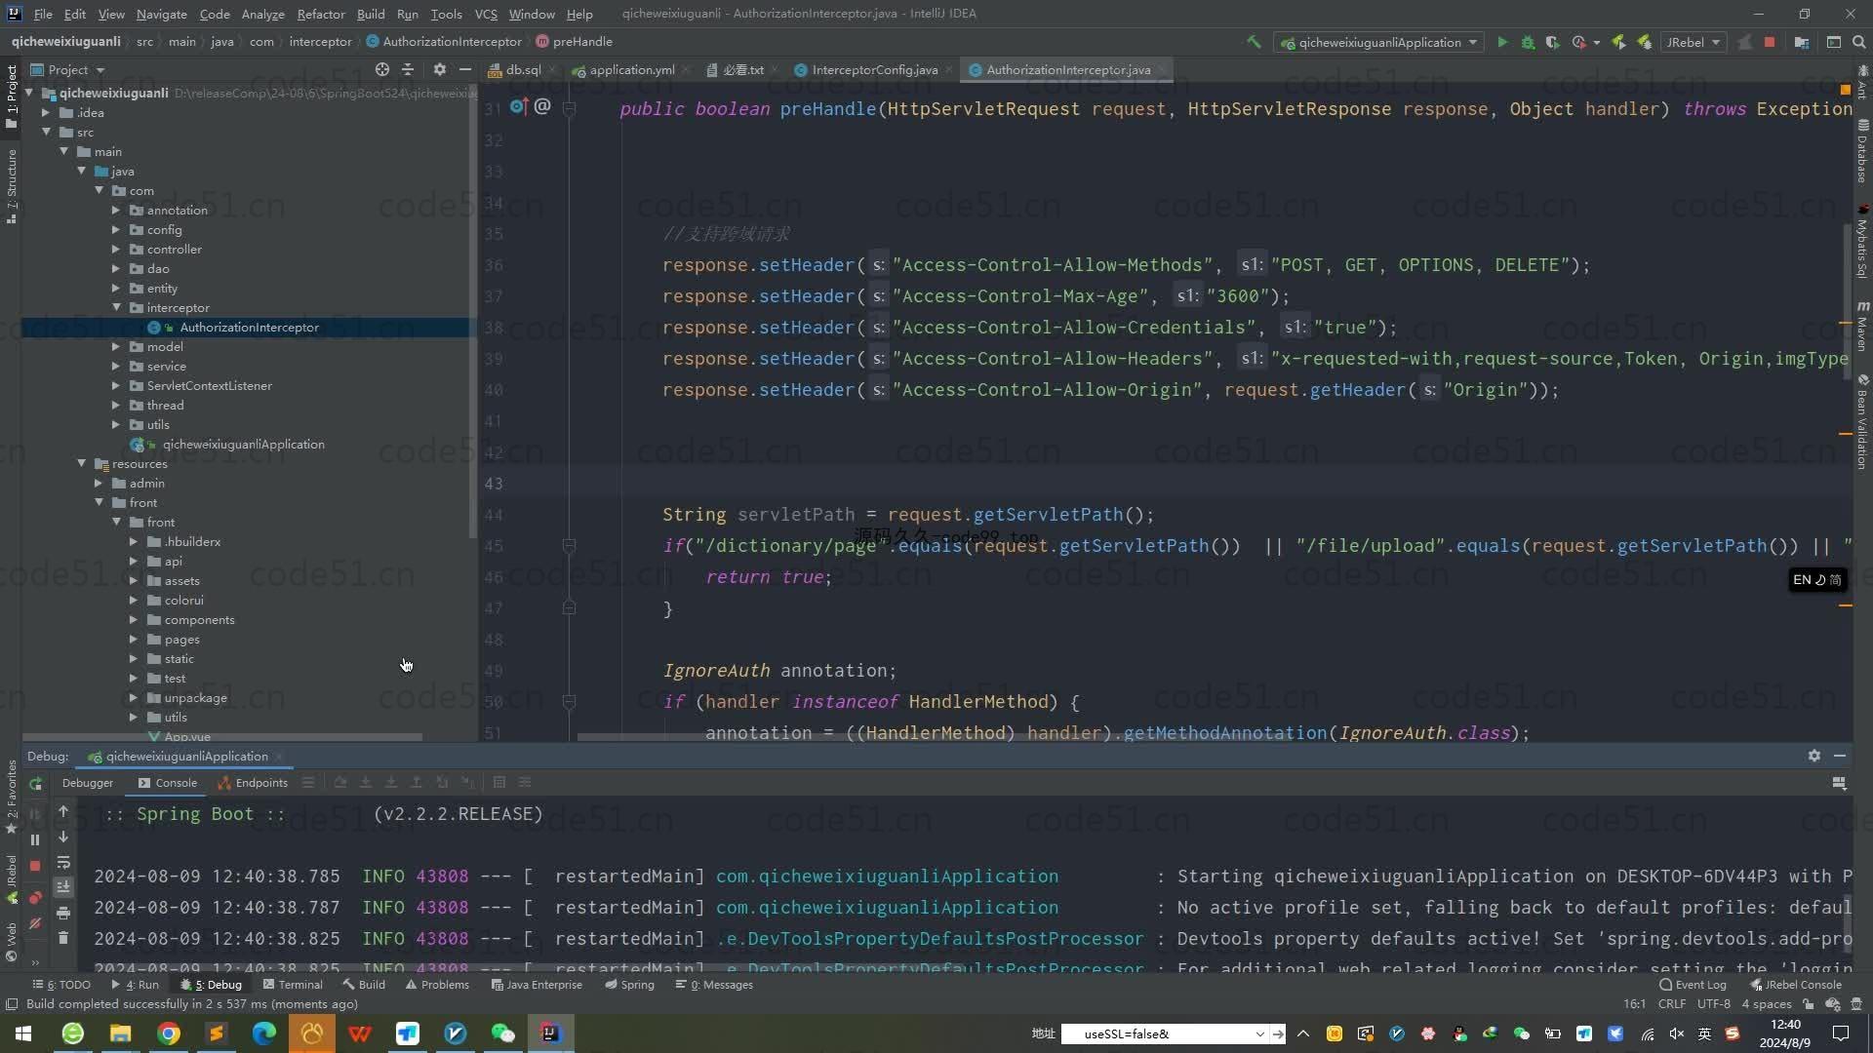Switch to Debugger tab in Debug panel

[88, 782]
